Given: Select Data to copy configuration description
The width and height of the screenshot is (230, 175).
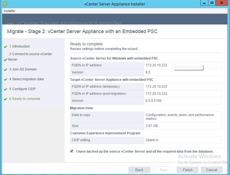Looking at the screenshot, I should coord(180,117).
